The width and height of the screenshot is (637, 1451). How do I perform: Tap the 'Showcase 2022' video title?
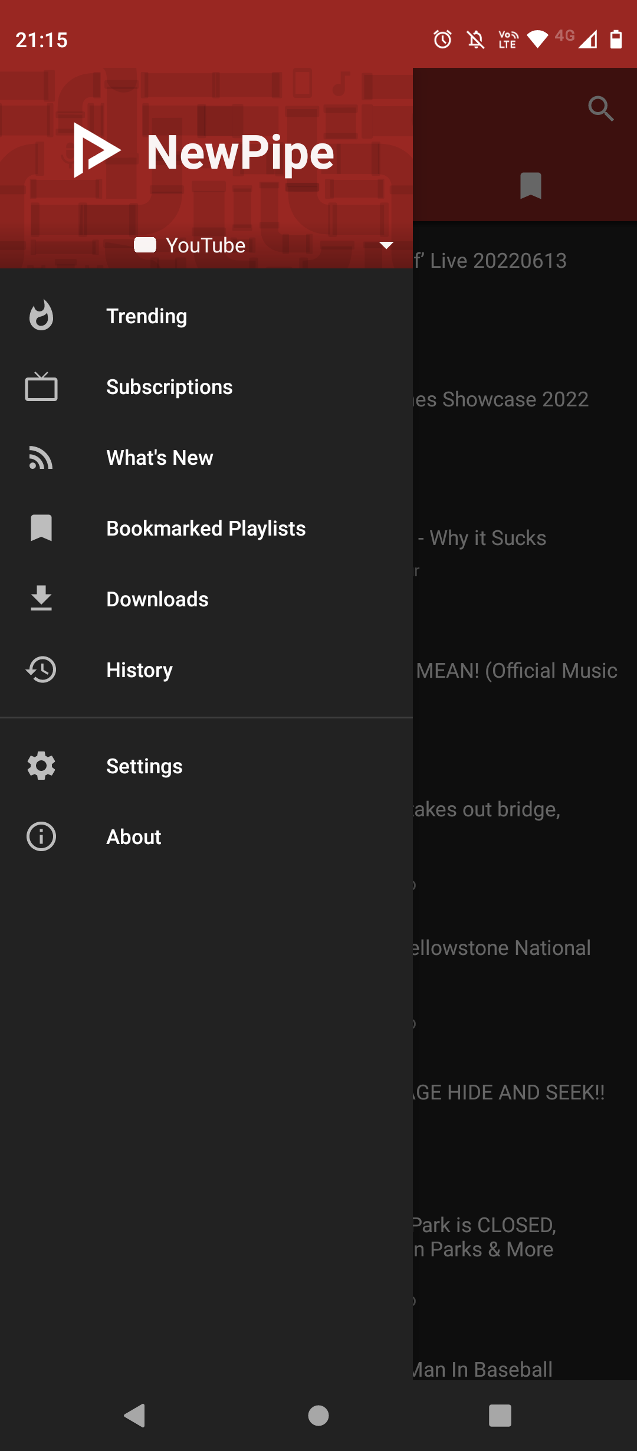[x=501, y=399]
